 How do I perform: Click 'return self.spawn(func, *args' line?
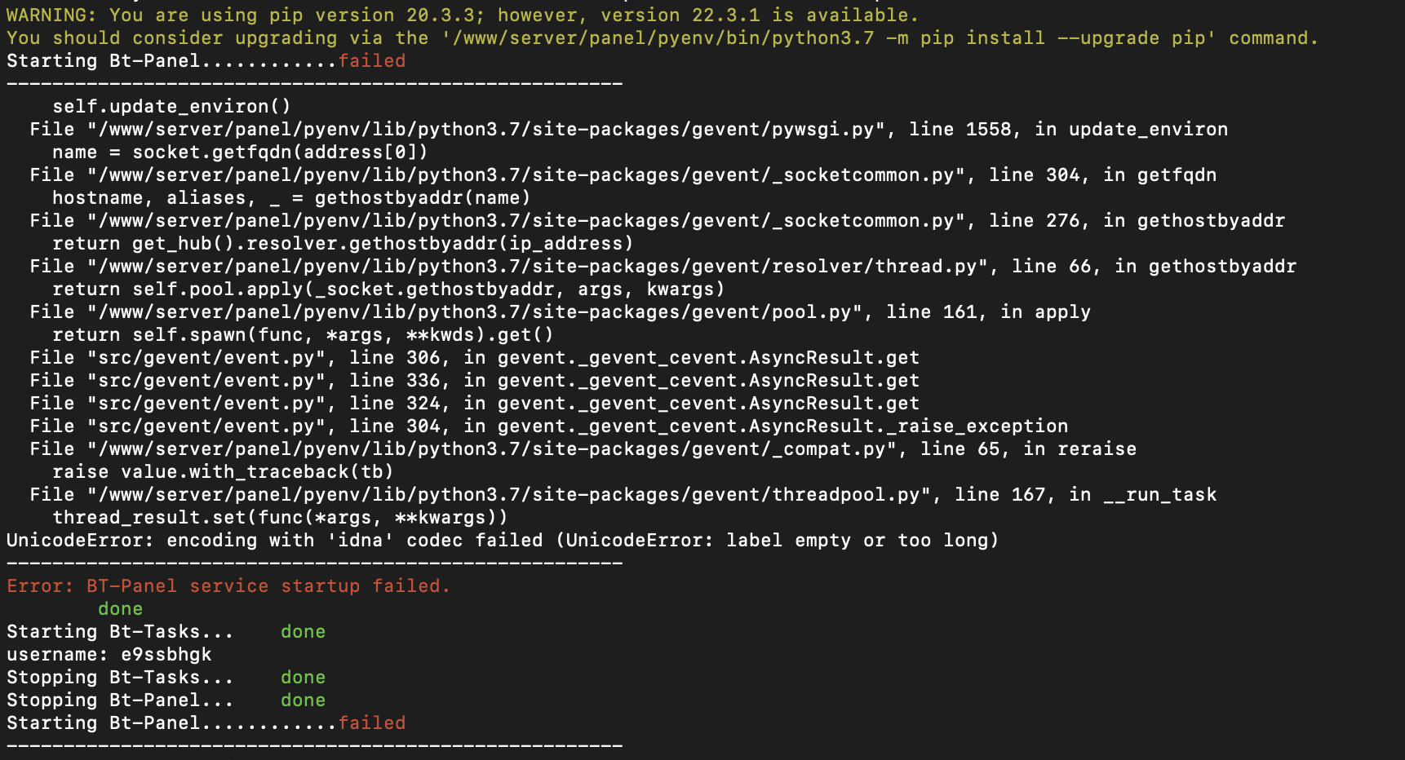coord(303,335)
